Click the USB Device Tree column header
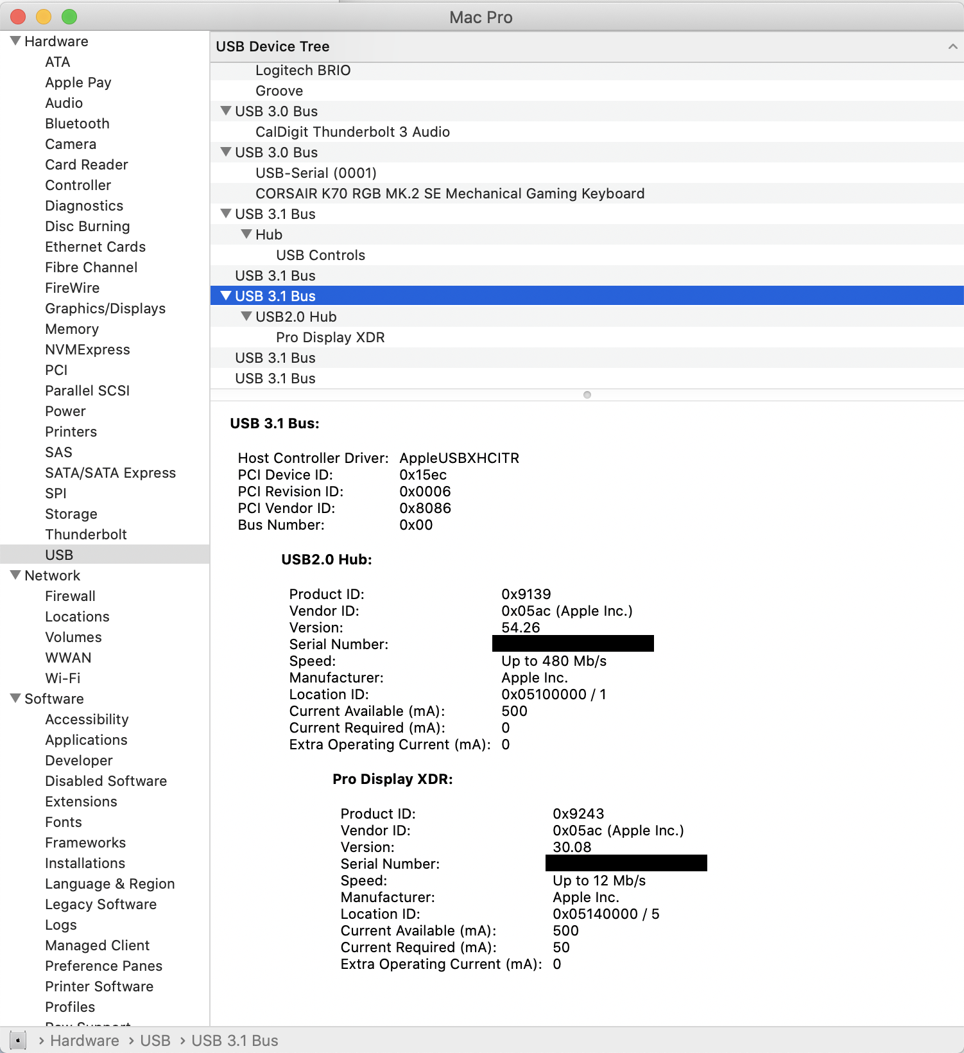The image size is (964, 1053). tap(587, 46)
